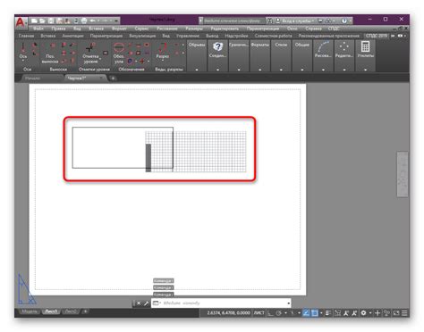Toggle ortho mode in the status bar
424x332 pixels.
(x=270, y=313)
